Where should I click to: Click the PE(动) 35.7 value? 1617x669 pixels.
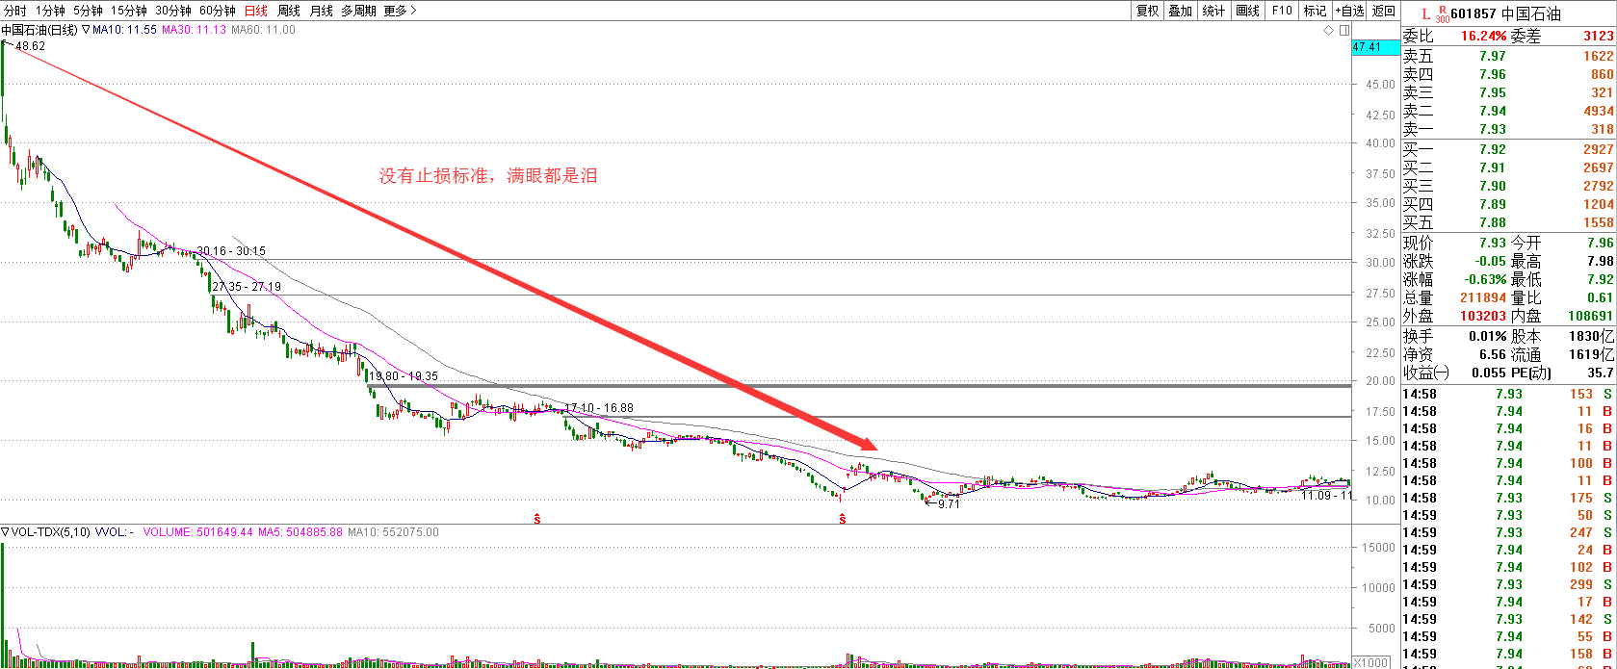[x=1600, y=373]
